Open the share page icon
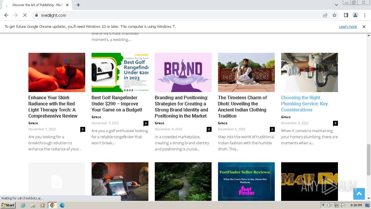 [x=325, y=15]
